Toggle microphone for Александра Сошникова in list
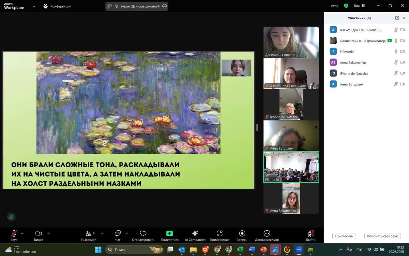 click(396, 30)
